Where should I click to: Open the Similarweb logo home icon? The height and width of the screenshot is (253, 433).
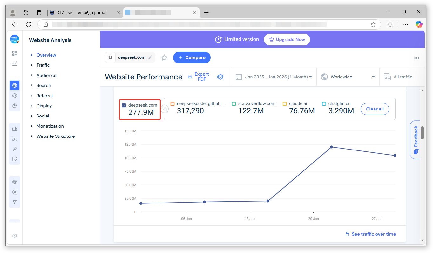coord(15,39)
